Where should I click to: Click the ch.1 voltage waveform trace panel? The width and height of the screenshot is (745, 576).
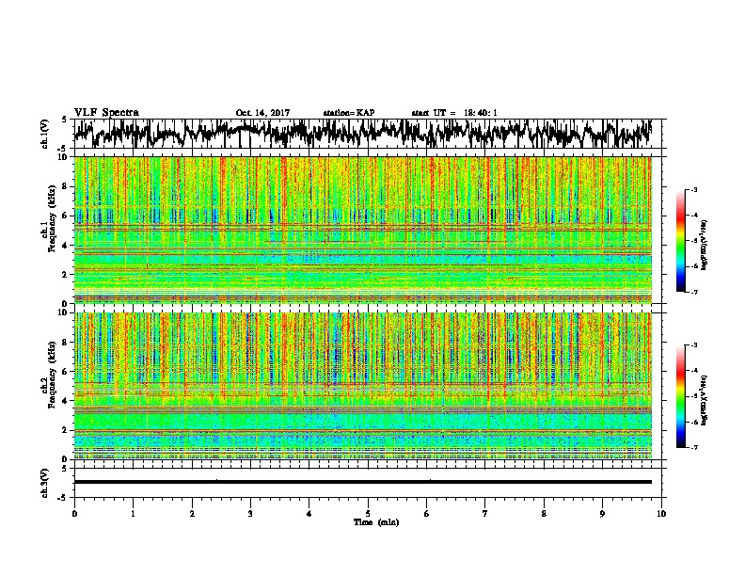coord(367,134)
